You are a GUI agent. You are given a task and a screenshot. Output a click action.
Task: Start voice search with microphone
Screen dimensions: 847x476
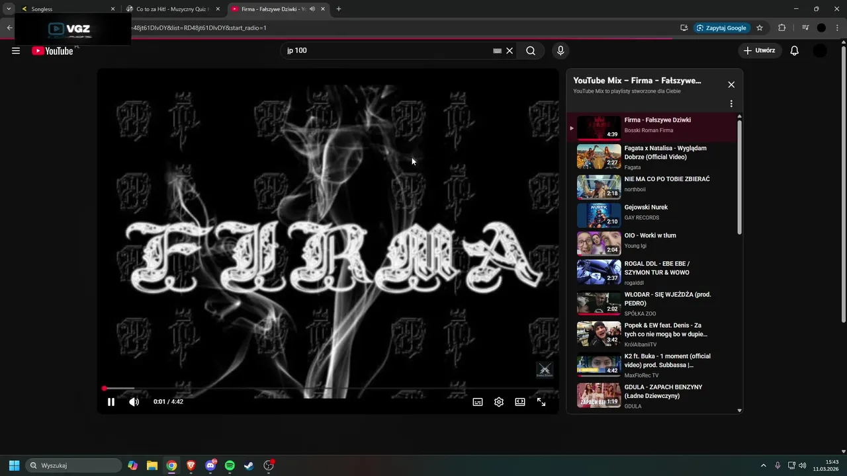560,51
